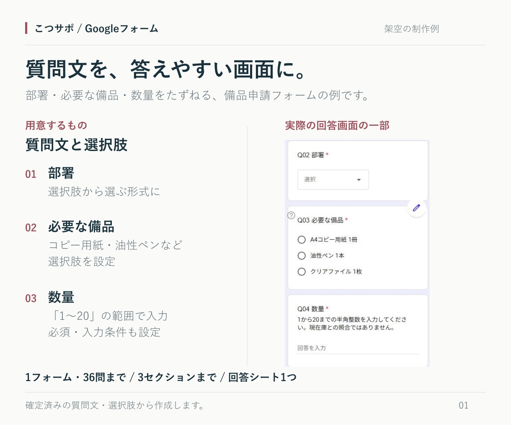Click the Q04 数量 question title
Screen dimensions: 511x425
pos(312,309)
